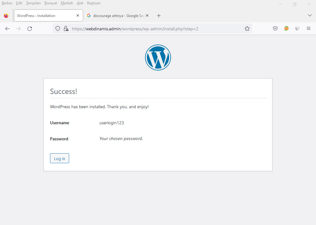Click the Log In button

pos(59,158)
